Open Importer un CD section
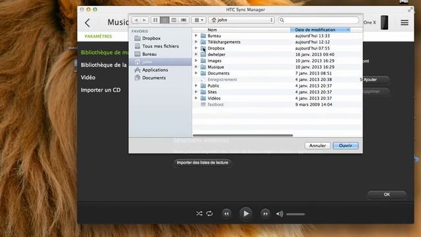 click(x=101, y=90)
